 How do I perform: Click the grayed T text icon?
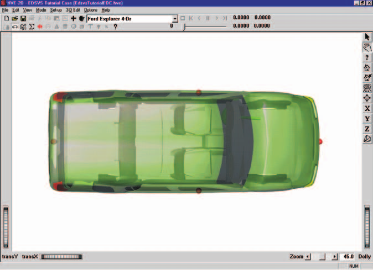(x=90, y=27)
